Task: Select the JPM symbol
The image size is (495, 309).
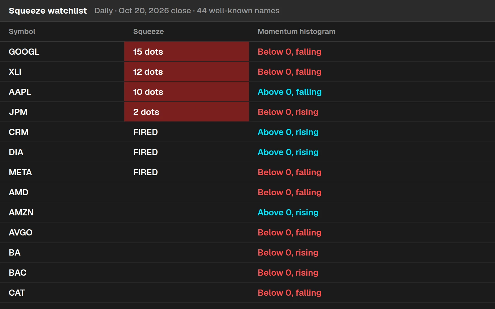Action: click(x=18, y=112)
